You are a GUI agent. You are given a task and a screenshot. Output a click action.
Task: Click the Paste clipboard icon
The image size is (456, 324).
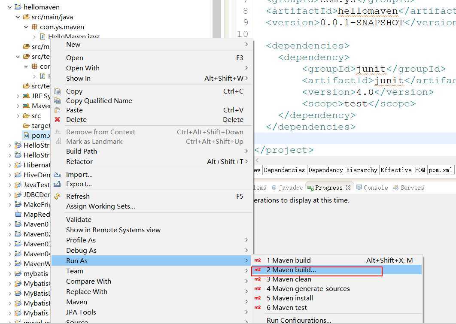coord(57,110)
